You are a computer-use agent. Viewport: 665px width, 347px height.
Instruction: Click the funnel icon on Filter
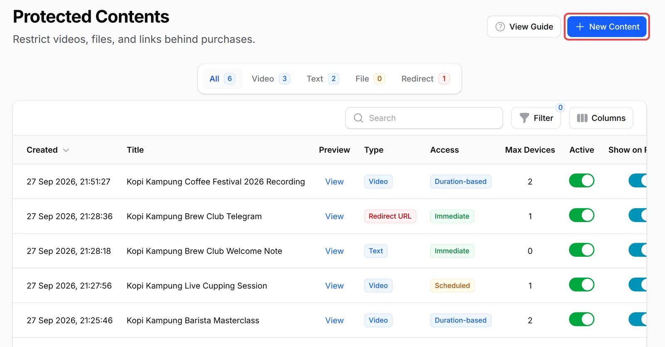[525, 118]
